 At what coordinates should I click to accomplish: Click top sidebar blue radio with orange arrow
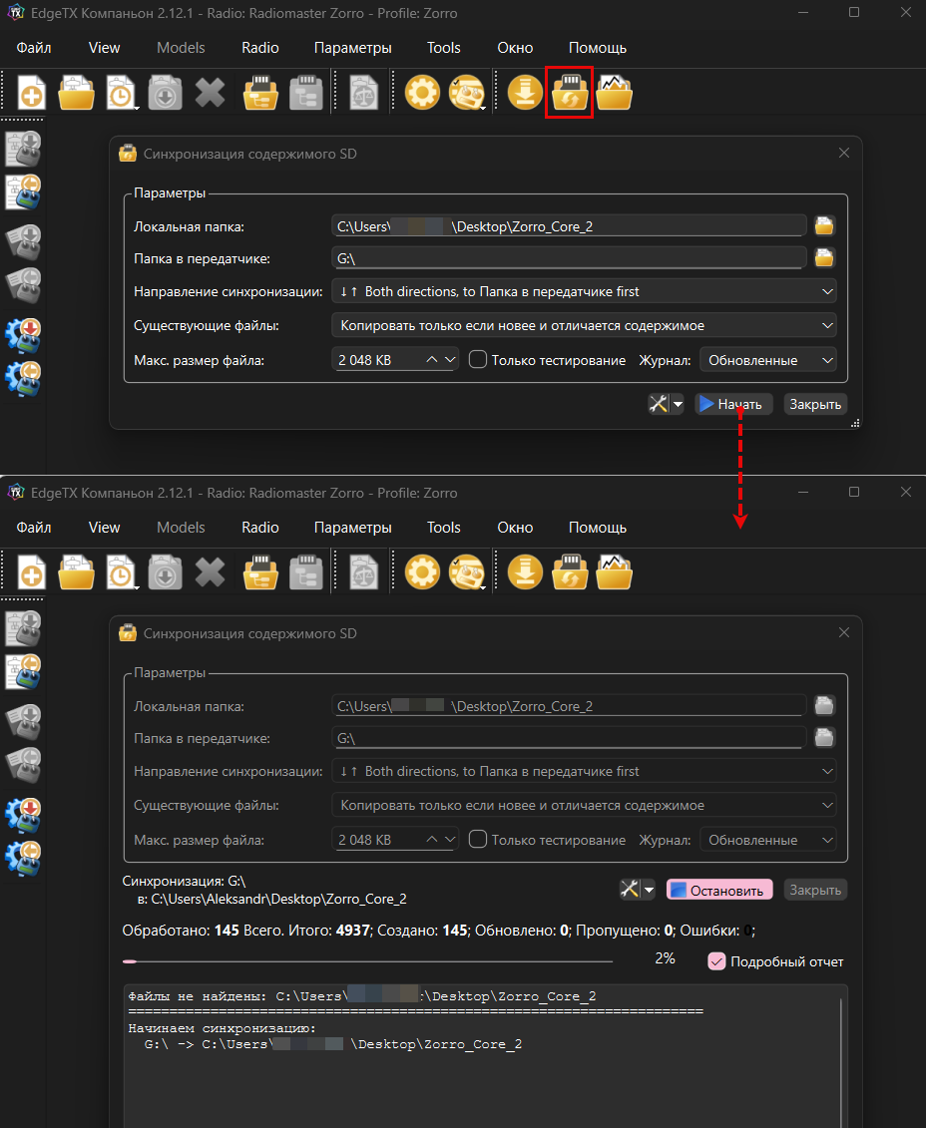(x=23, y=192)
